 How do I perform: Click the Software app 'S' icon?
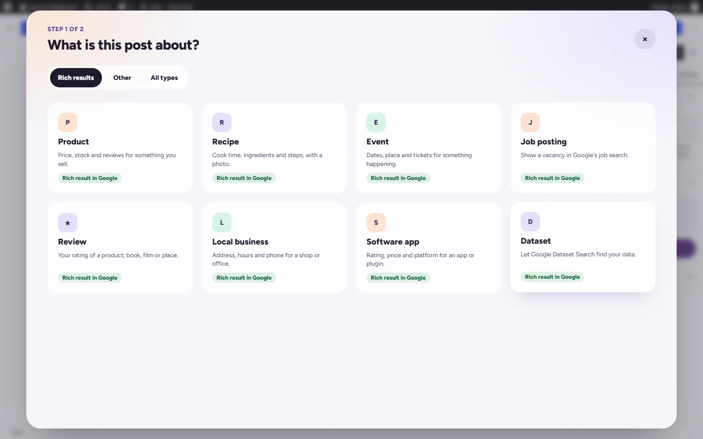(x=376, y=223)
